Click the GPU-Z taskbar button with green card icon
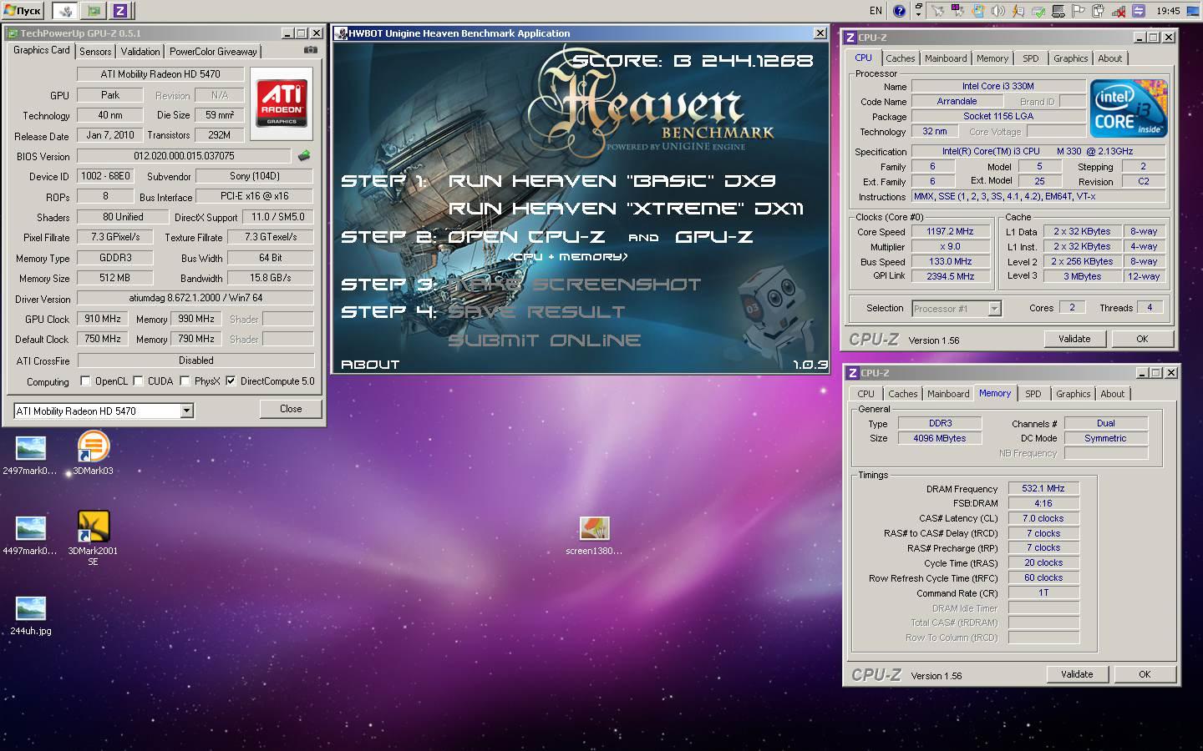 [x=94, y=11]
